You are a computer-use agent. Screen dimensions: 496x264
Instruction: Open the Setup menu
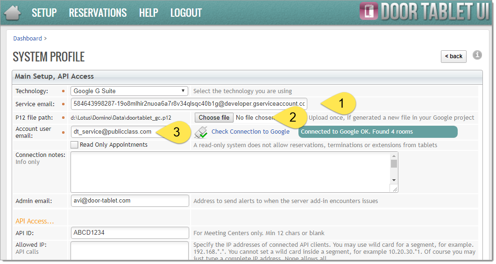44,13
